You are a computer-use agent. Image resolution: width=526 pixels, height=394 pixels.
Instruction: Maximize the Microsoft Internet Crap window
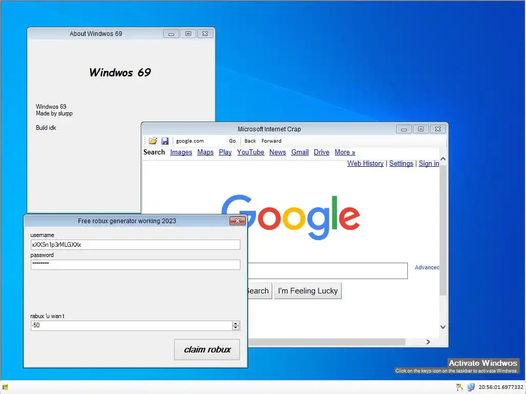pyautogui.click(x=421, y=129)
